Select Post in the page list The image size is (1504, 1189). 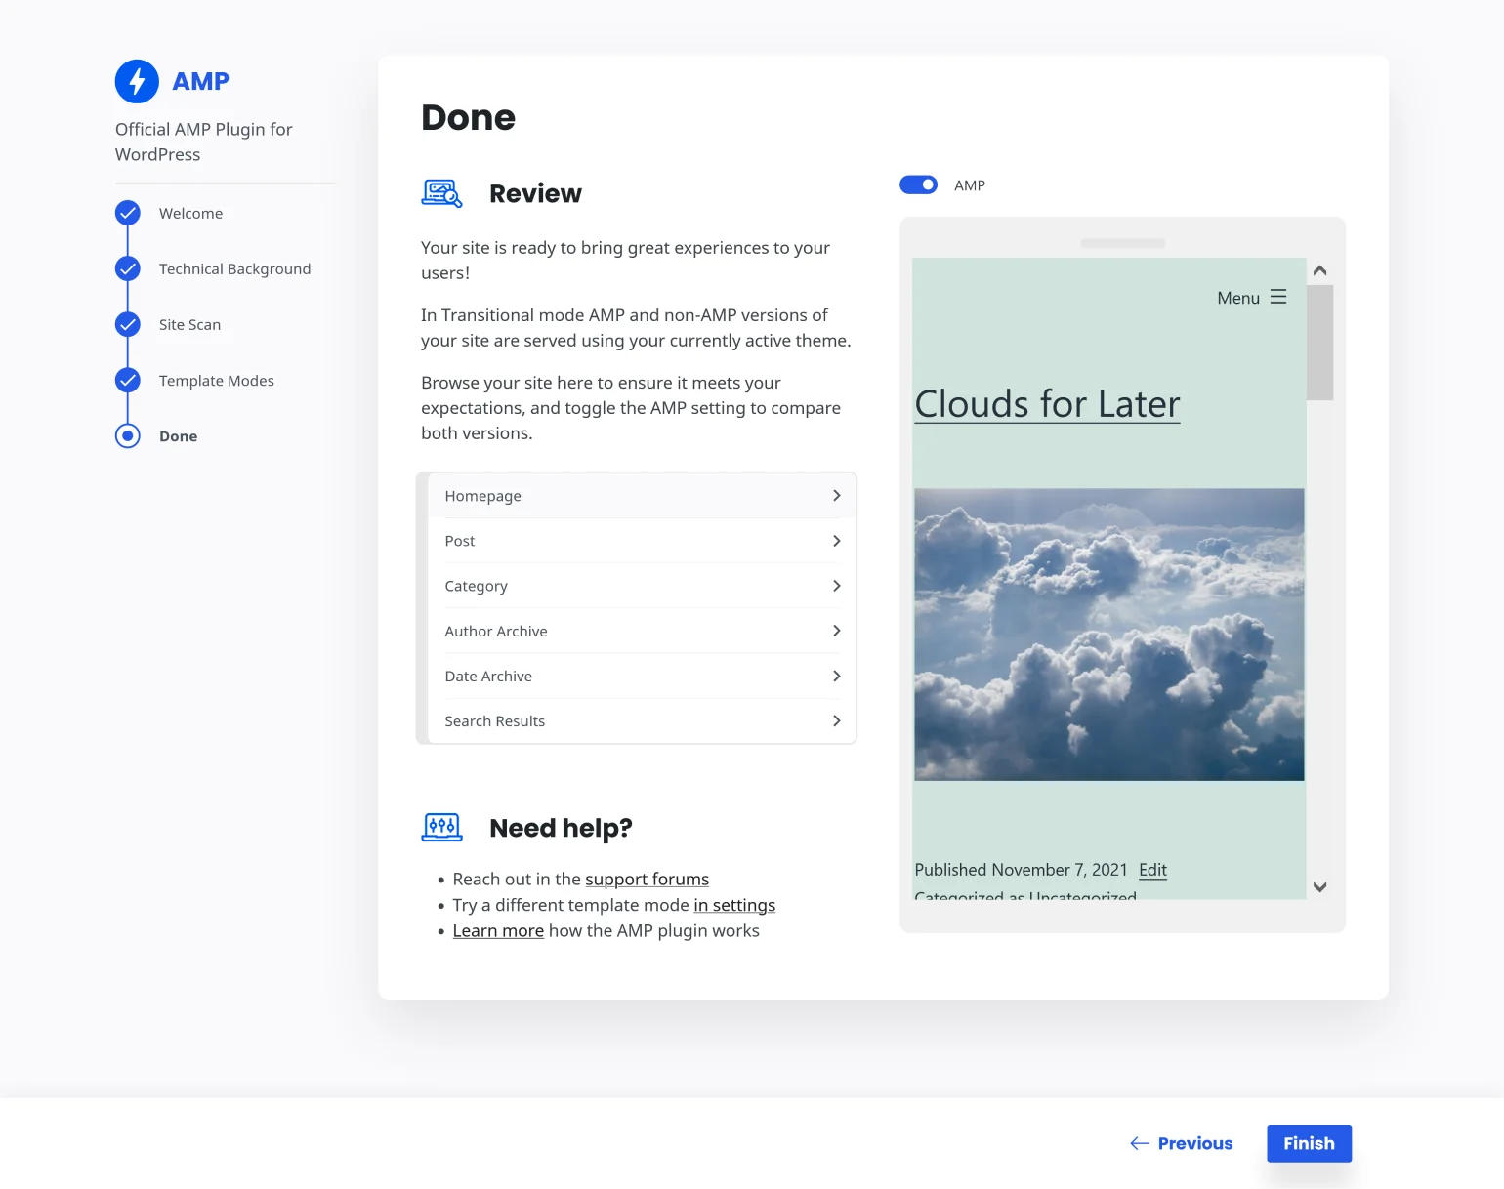(x=460, y=541)
